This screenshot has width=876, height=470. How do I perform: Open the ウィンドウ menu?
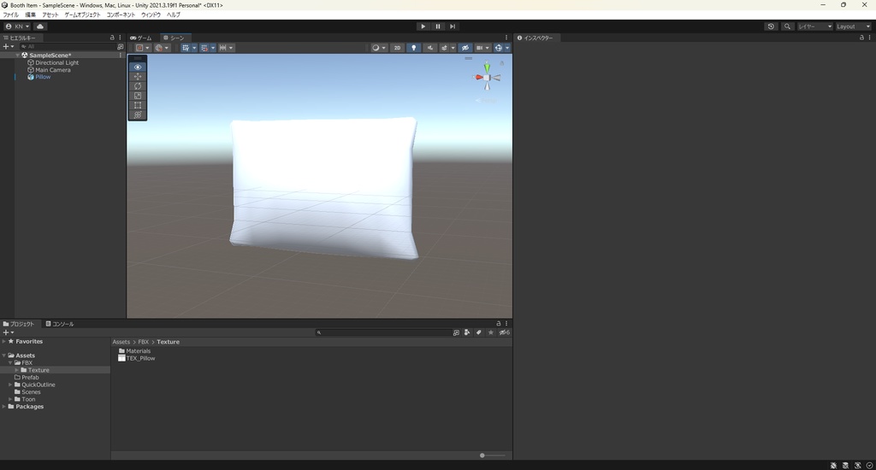[x=151, y=15]
